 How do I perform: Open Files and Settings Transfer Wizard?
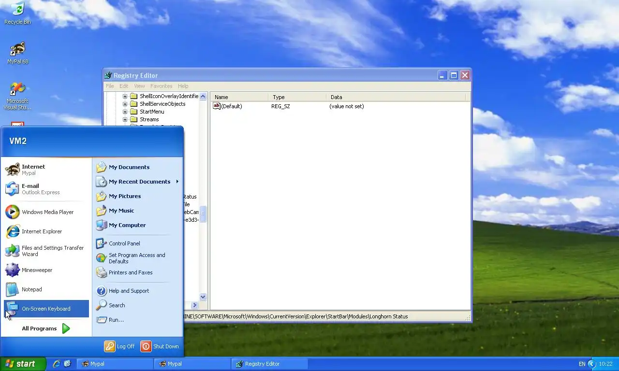pos(46,251)
